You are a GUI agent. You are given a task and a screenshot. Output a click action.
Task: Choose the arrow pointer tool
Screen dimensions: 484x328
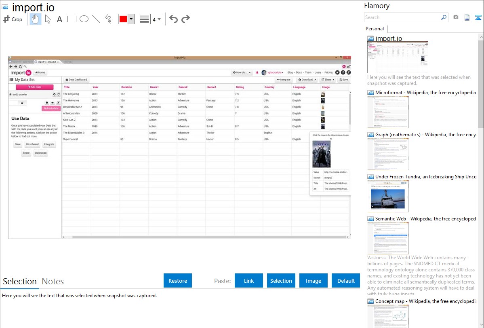pos(48,19)
